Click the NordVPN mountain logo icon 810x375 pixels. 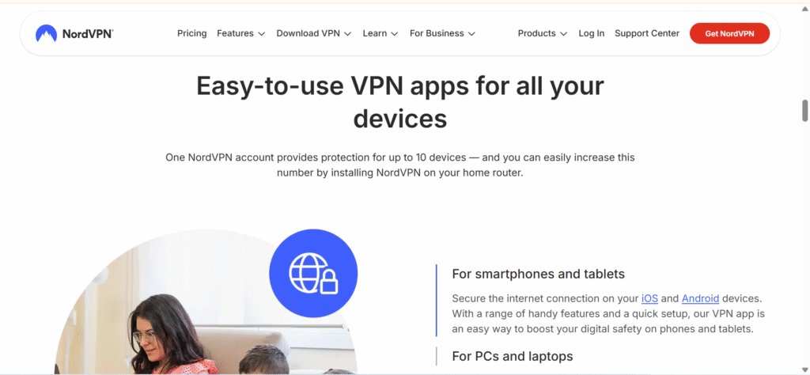coord(46,33)
